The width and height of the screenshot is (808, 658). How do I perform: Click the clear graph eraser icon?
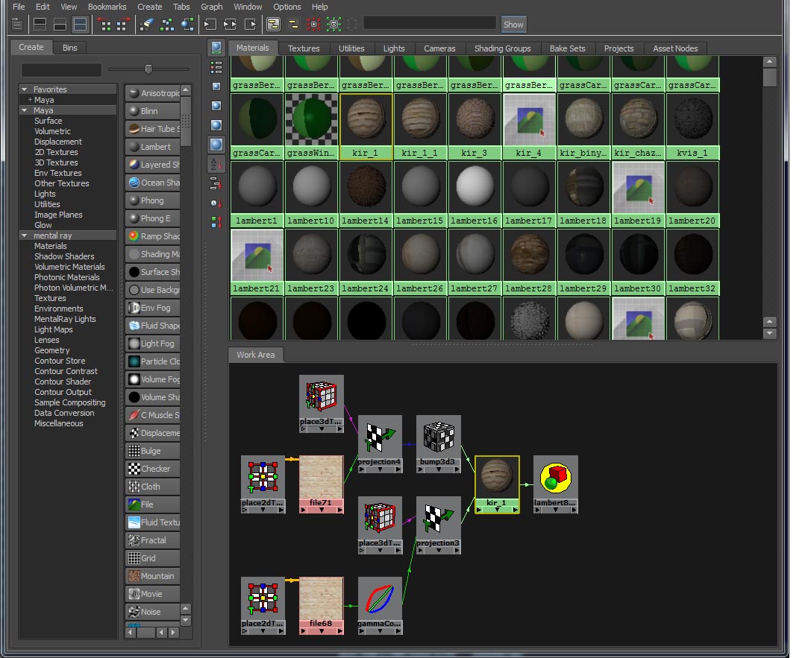click(x=147, y=25)
